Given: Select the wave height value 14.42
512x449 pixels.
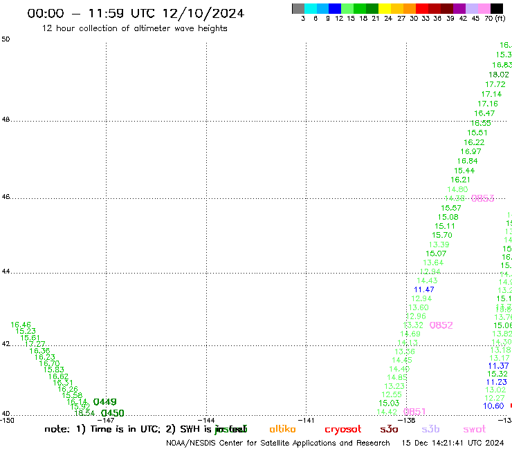Looking at the screenshot, I should pyautogui.click(x=387, y=412).
